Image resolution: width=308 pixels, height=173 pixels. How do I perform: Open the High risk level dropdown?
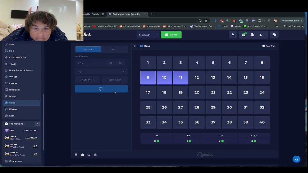101,72
